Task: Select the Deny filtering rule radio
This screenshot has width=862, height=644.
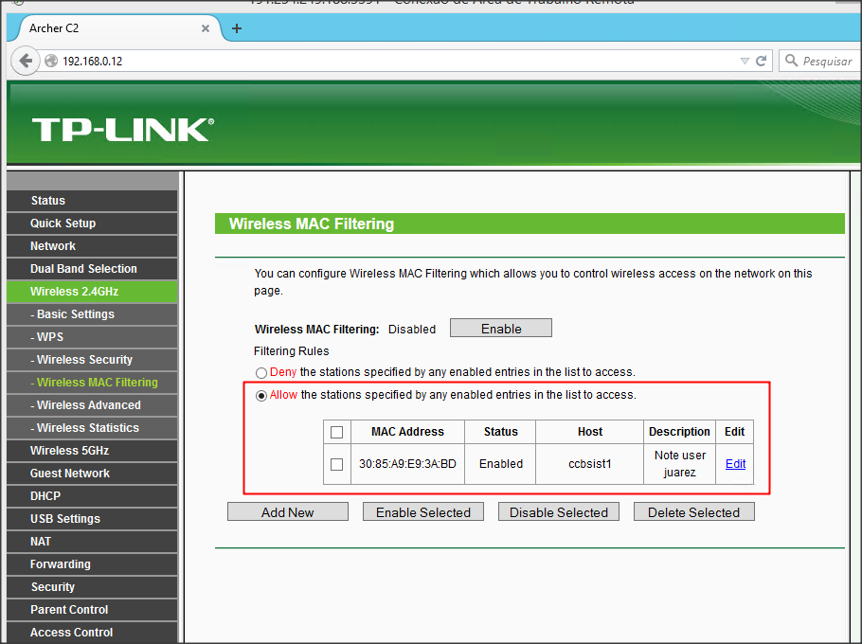Action: click(x=261, y=373)
